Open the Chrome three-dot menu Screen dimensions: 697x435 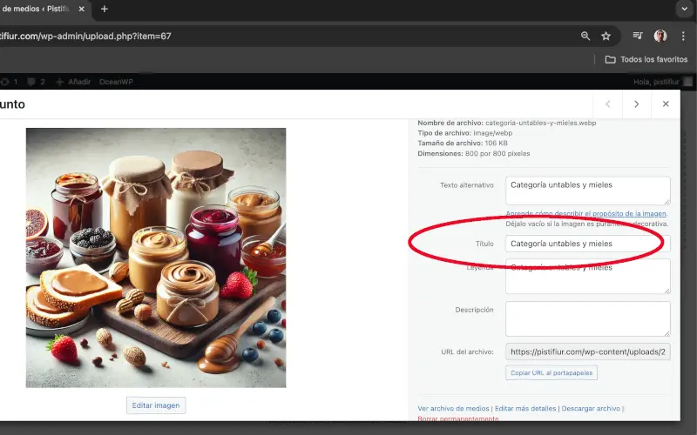click(683, 36)
